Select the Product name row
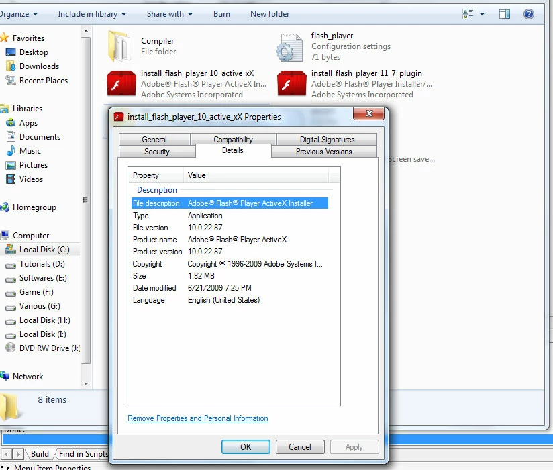The width and height of the screenshot is (553, 470). click(x=230, y=240)
